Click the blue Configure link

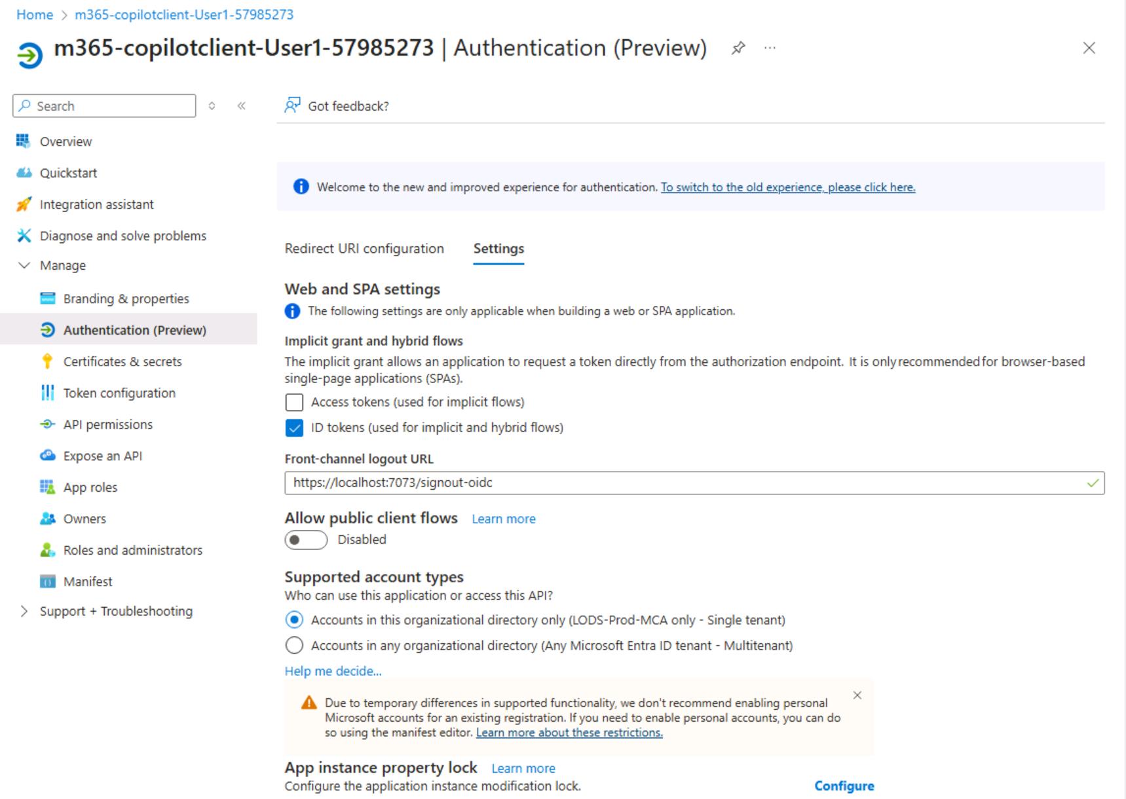(844, 786)
